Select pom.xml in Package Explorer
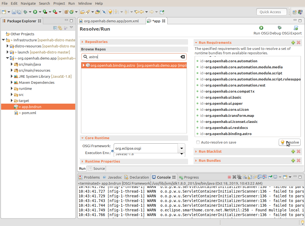The height and width of the screenshot is (226, 305). [x=29, y=113]
